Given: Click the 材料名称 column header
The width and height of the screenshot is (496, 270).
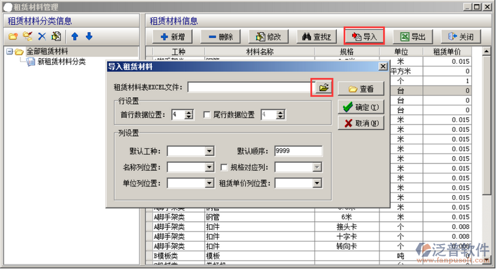Looking at the screenshot, I should point(260,52).
